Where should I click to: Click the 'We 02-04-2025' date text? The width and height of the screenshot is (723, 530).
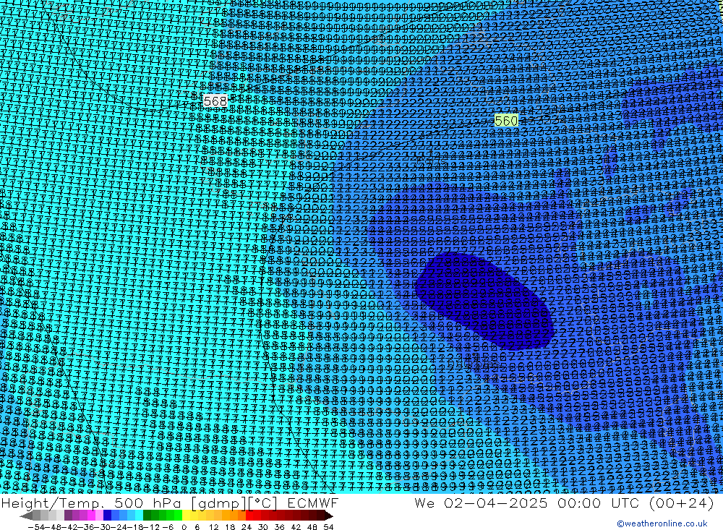point(481,503)
